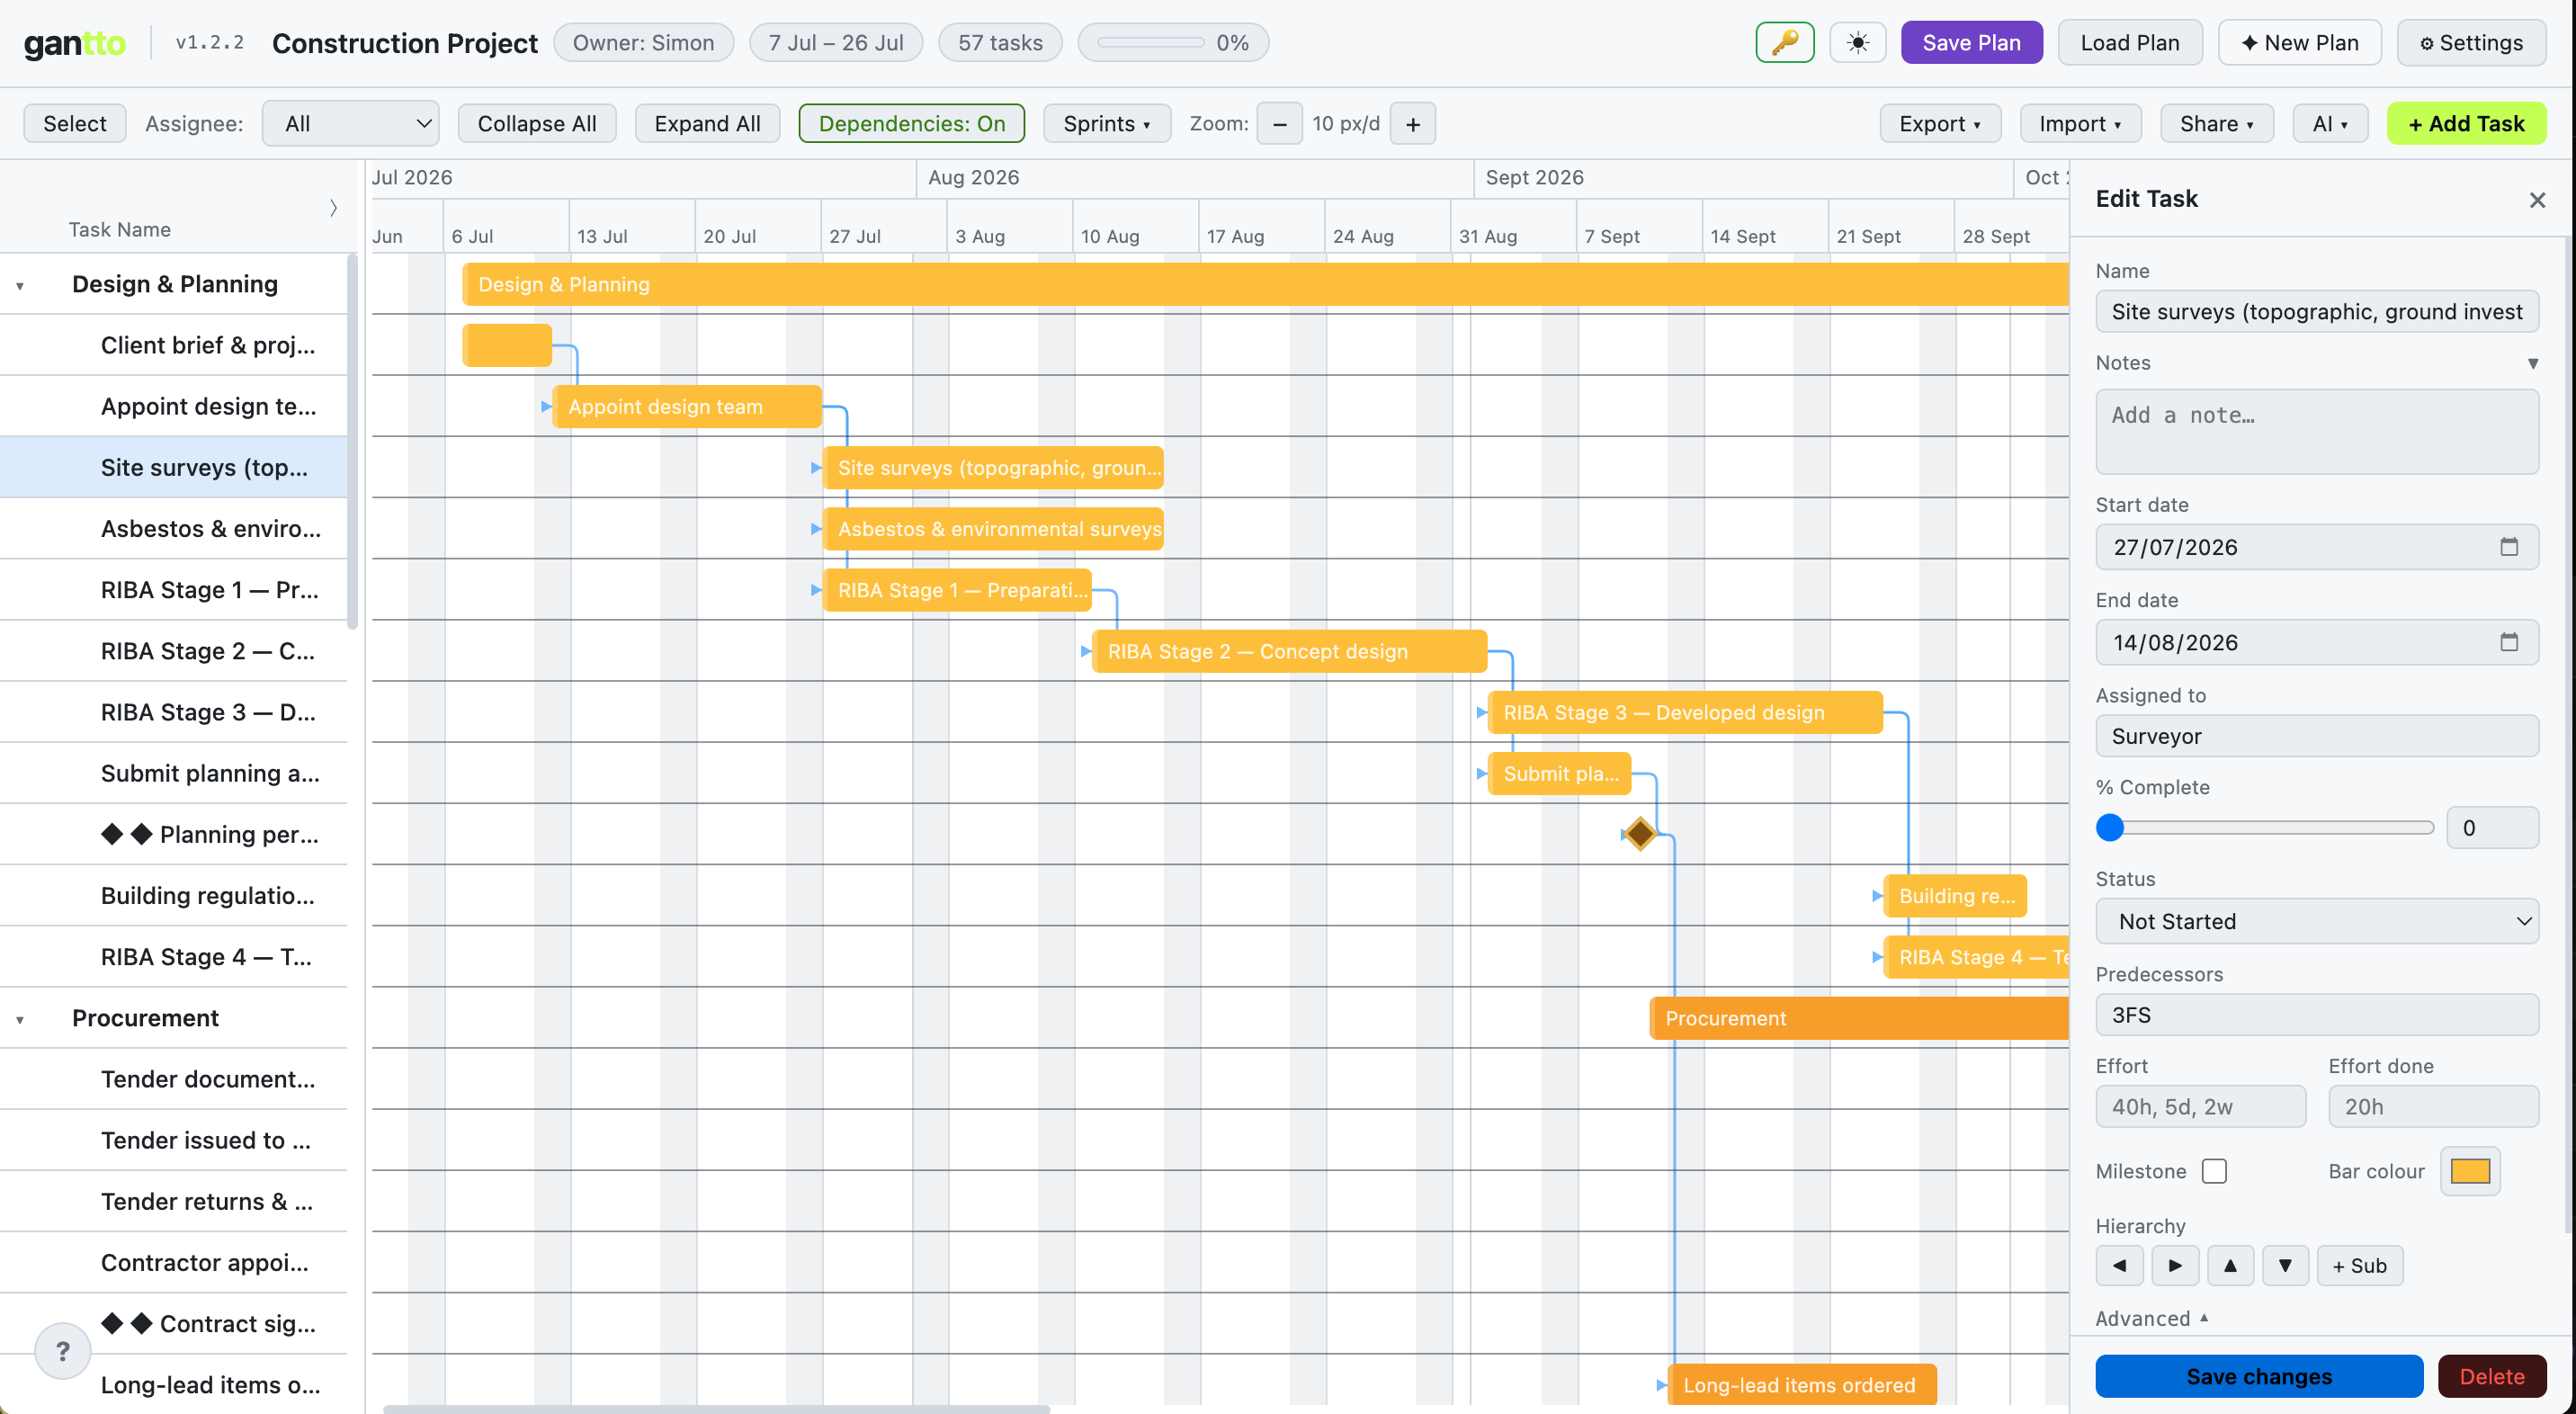This screenshot has width=2576, height=1414.
Task: Click the key icon button
Action: click(x=1784, y=43)
